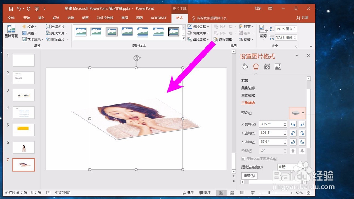The height and width of the screenshot is (199, 354).
Task: Select the black-framed picture style thumbnail
Action: tap(173, 32)
